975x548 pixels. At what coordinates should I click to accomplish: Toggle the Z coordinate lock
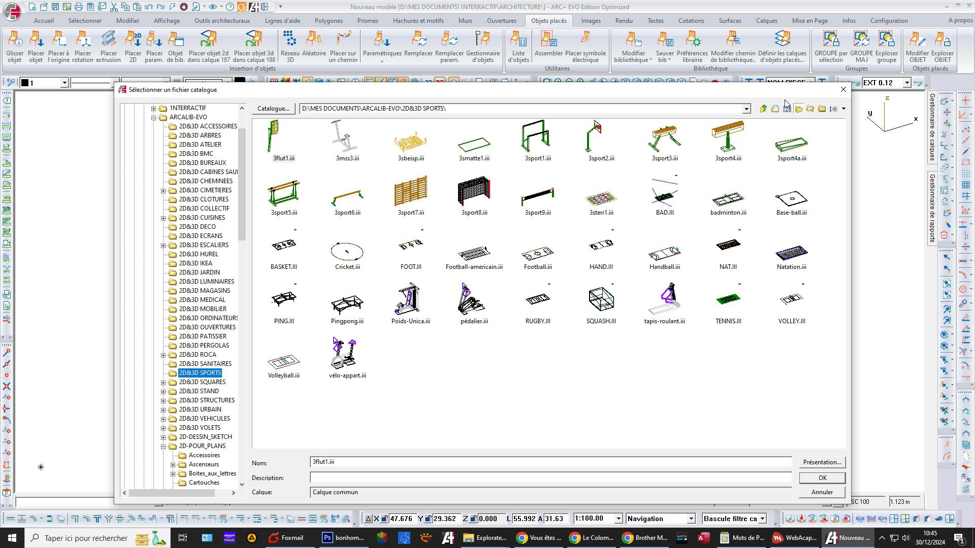473,519
